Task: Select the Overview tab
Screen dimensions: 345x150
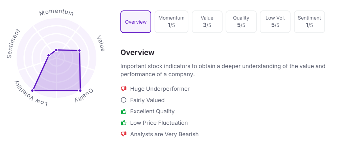Action: (136, 22)
